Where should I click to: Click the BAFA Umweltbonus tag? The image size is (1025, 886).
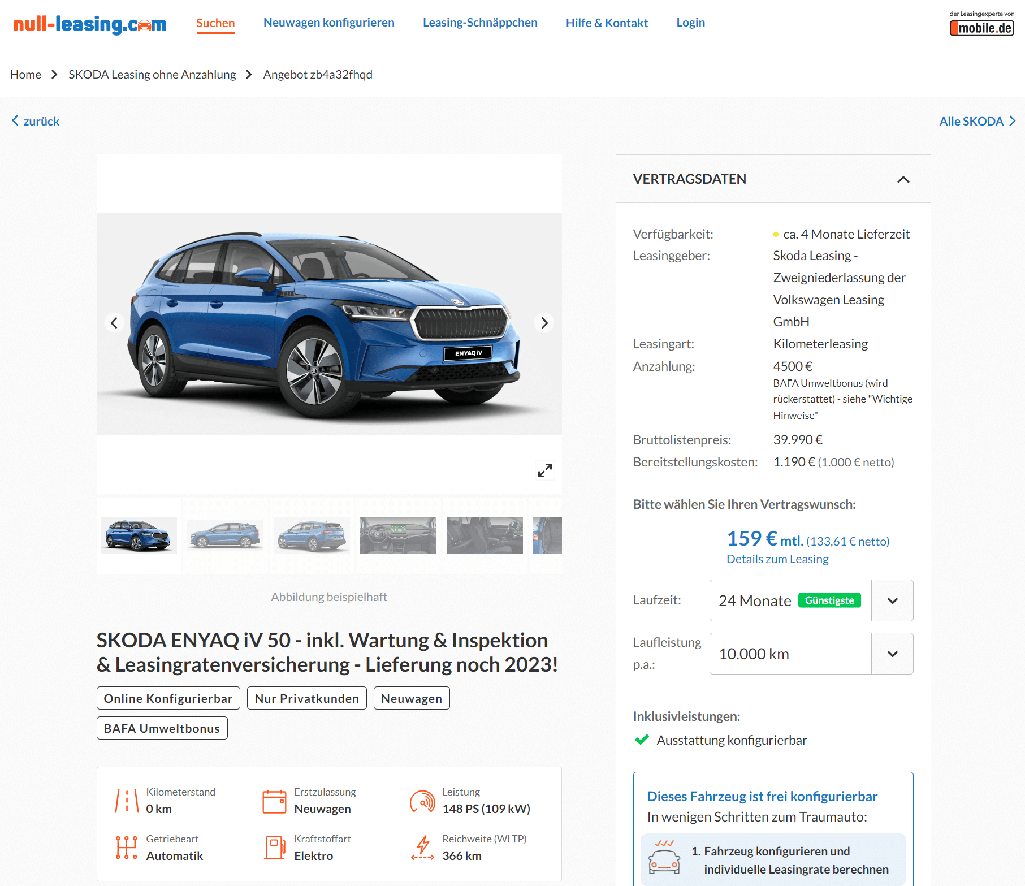coord(162,728)
